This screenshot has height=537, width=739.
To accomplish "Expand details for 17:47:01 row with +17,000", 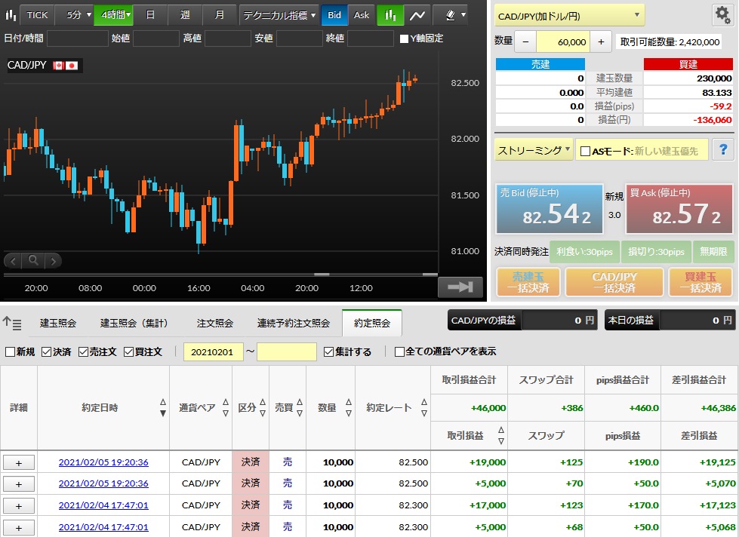I will (x=19, y=505).
